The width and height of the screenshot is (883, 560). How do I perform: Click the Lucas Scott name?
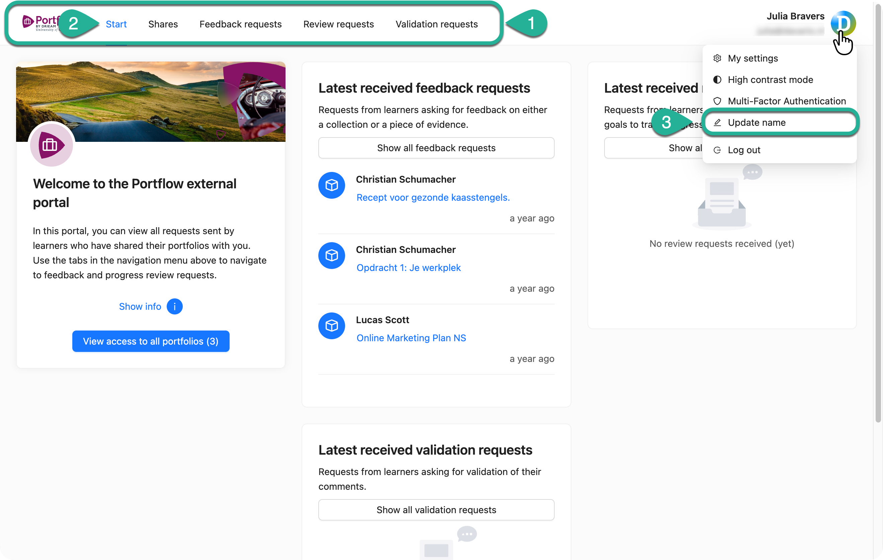pos(382,320)
